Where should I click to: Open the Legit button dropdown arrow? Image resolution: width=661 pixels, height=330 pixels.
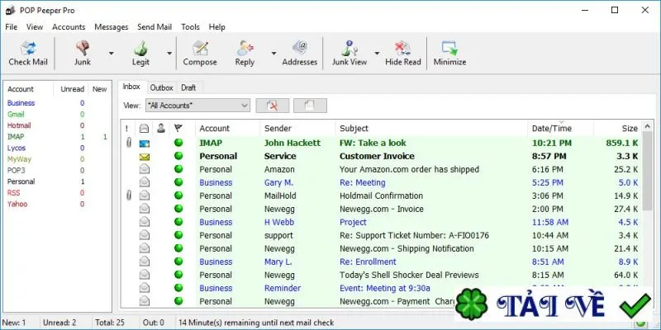tap(169, 53)
